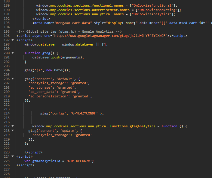Screen dimensions: 212x178
Task: Click "DmCookiesAnalytics" string on line 191
Action: click(x=152, y=14)
